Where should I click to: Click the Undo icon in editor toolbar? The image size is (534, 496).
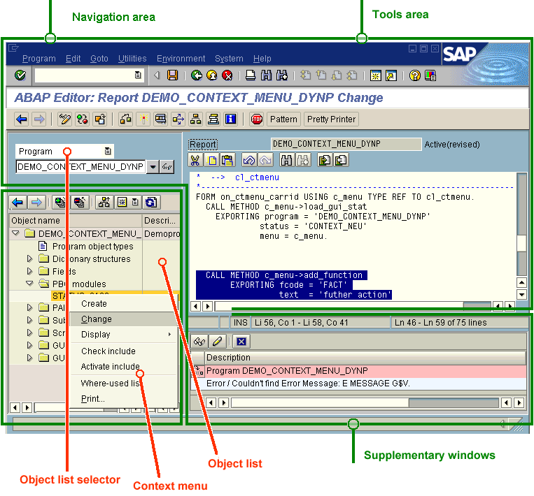click(x=249, y=160)
